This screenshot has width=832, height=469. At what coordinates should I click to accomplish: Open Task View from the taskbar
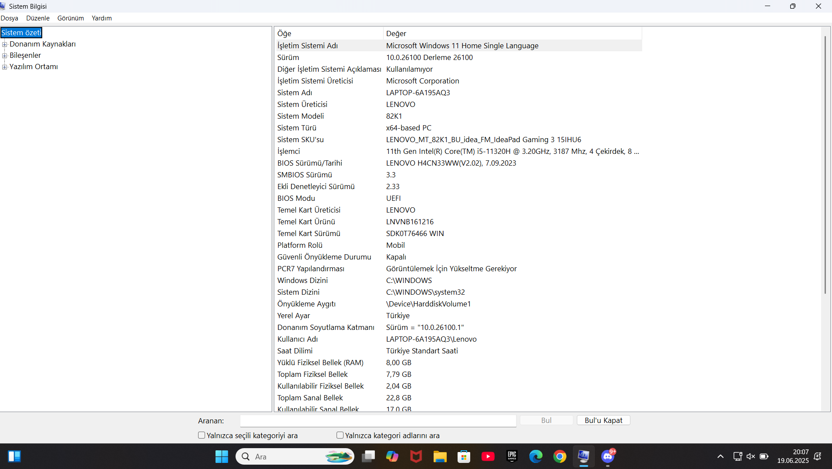[368, 456]
